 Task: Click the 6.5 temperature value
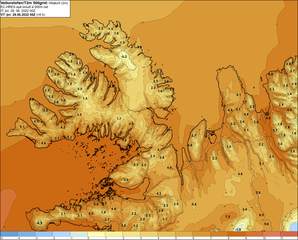coord(261,215)
